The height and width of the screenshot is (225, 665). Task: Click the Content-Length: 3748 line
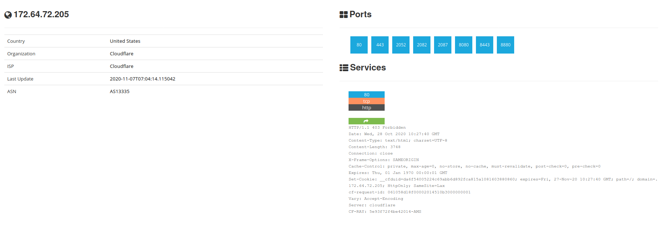(x=375, y=147)
